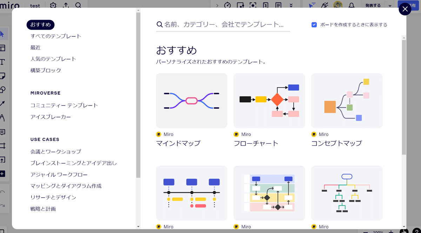Choose the swimlane diagram template thumbnail
The image size is (421, 233).
(x=269, y=193)
